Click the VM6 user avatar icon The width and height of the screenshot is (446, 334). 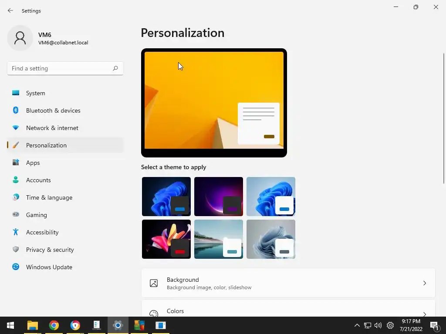[20, 38]
